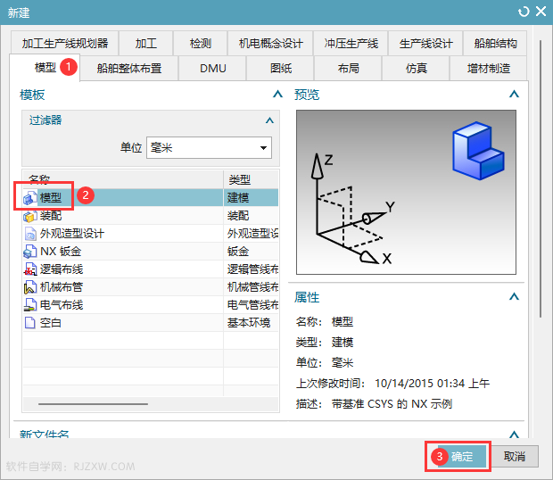Screen dimensions: 553x480
Task: Switch to the 机电概念设计 tab
Action: pos(270,44)
